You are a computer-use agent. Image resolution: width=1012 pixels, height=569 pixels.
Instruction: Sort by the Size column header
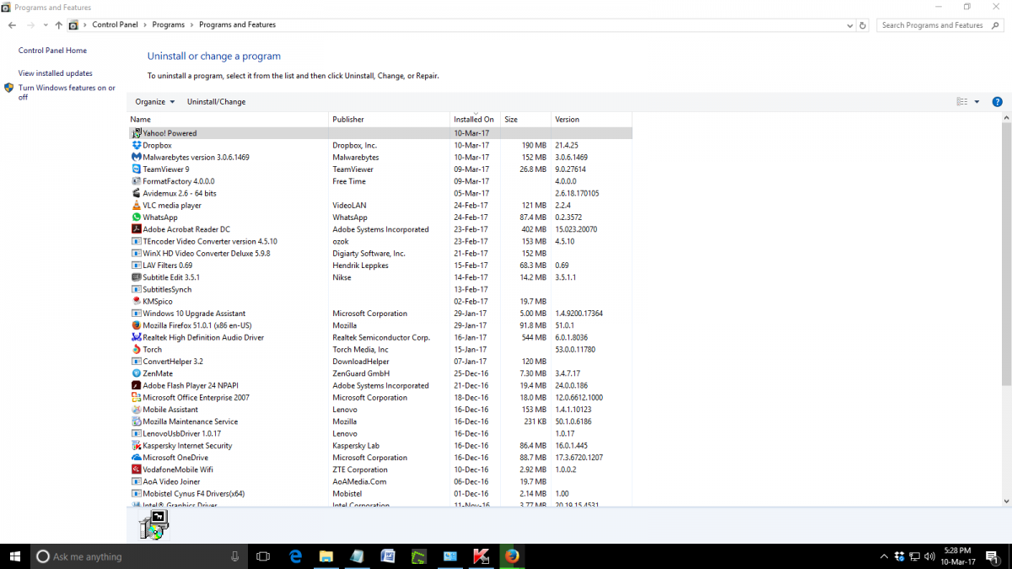pos(525,120)
